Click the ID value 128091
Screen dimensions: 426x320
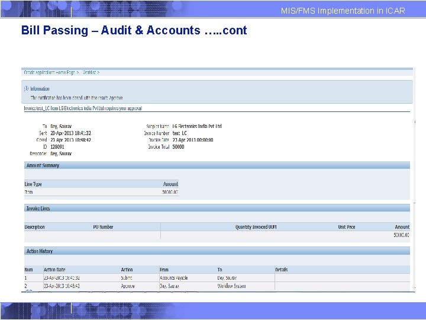[x=57, y=147]
